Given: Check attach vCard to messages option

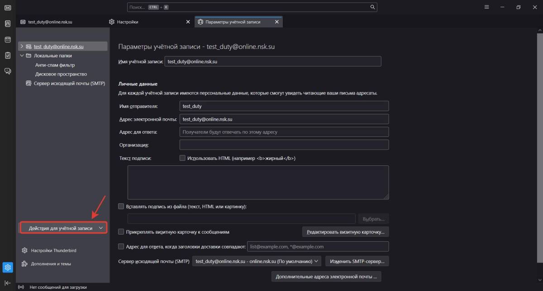Looking at the screenshot, I should point(121,232).
